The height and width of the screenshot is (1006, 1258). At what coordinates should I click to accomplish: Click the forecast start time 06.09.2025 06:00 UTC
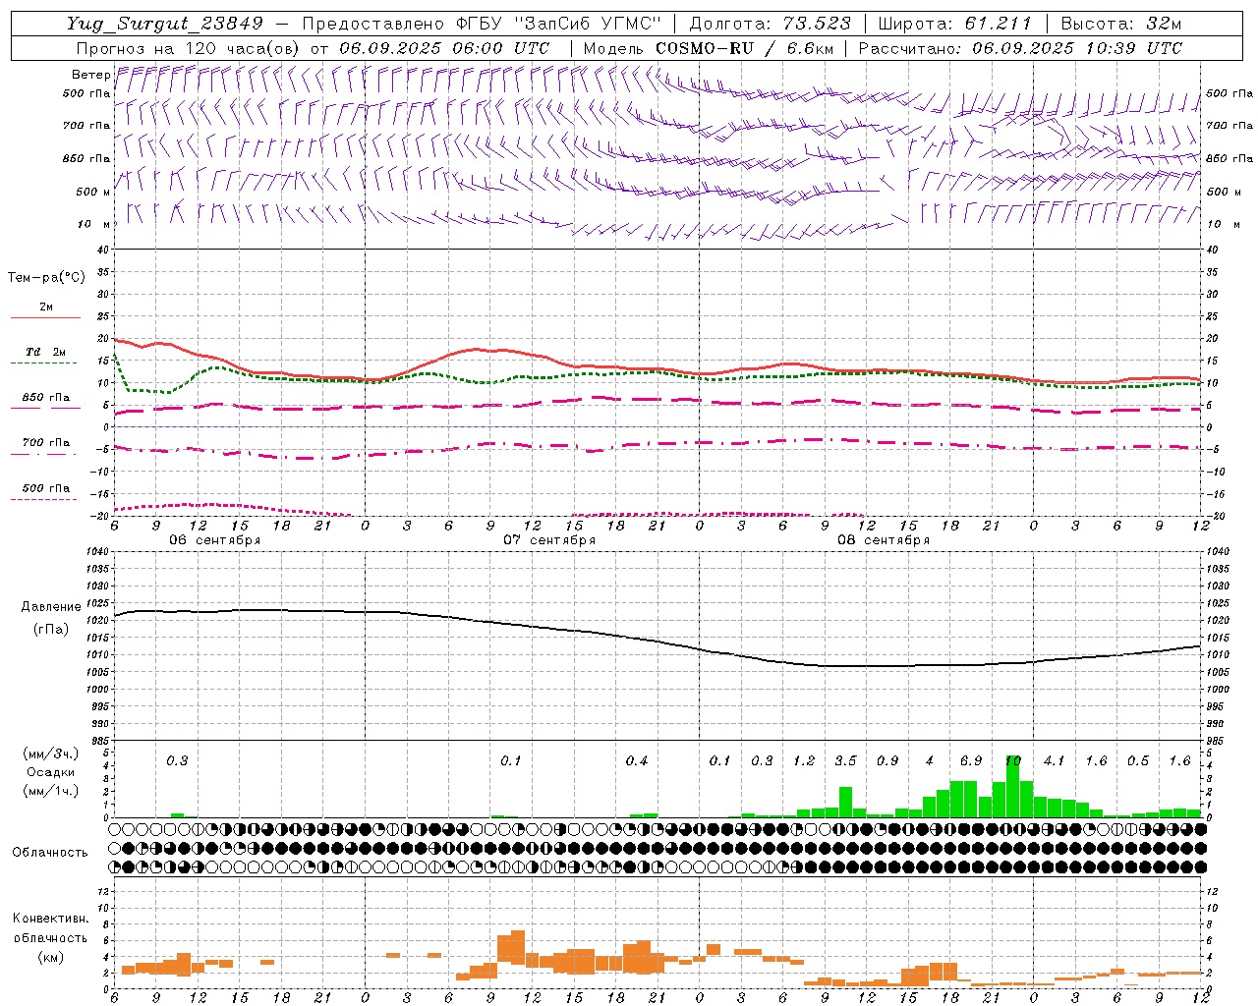444,48
